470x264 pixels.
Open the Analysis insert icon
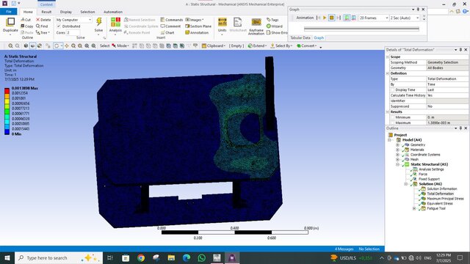point(115,22)
